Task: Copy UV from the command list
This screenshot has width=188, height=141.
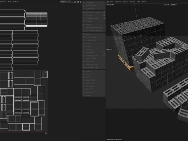Action: click(94, 71)
